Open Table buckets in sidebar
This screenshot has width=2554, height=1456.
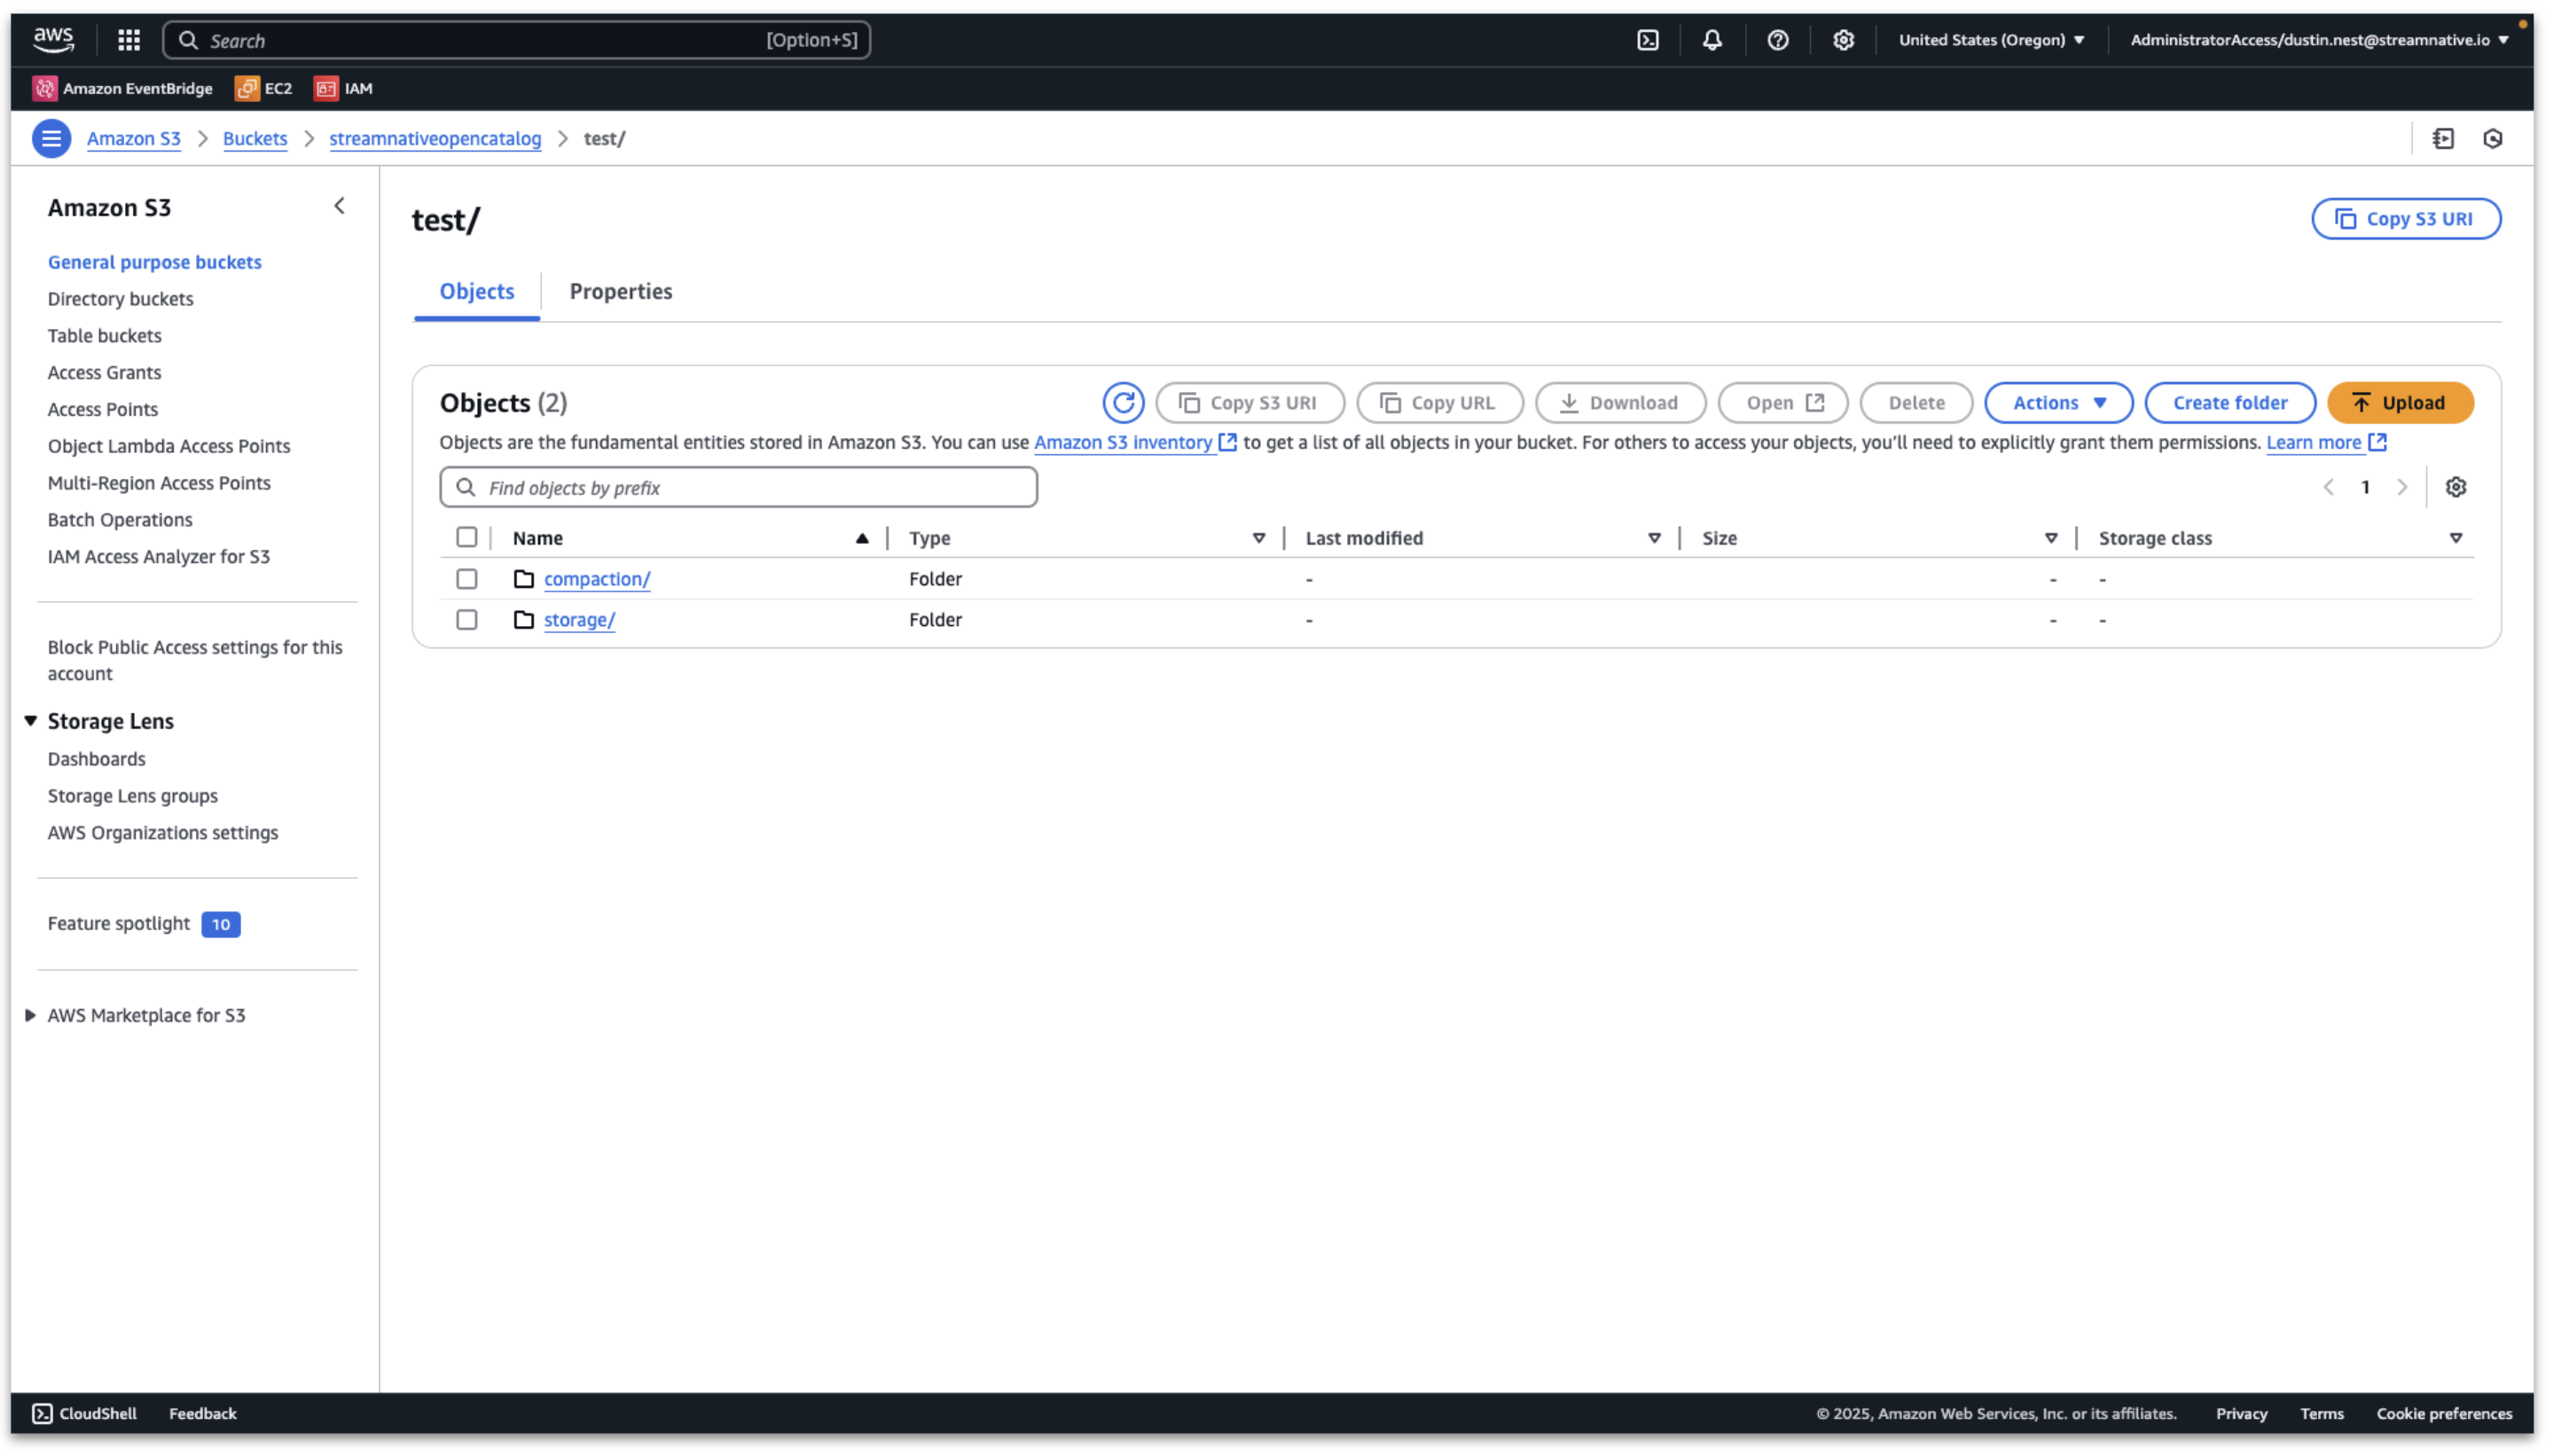tap(104, 336)
